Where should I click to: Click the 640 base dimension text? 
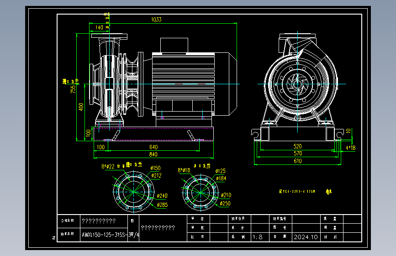click(x=153, y=147)
